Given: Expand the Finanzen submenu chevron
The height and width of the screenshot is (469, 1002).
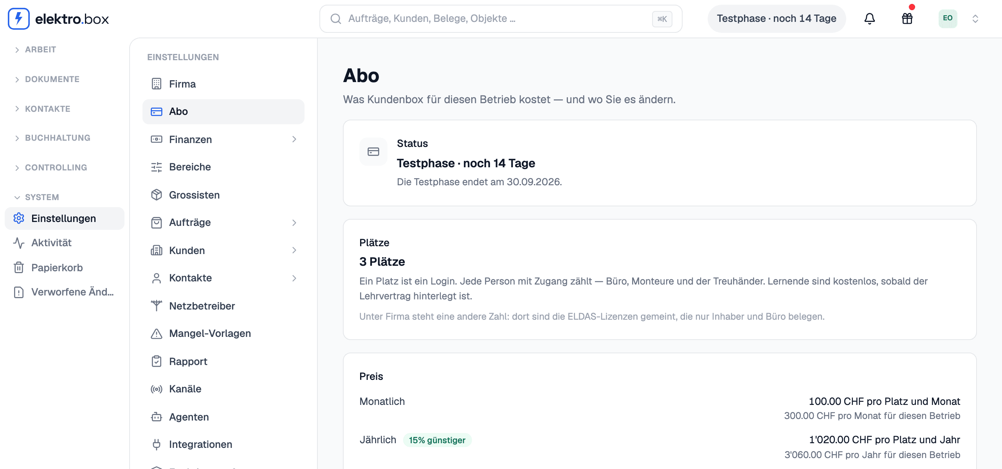Looking at the screenshot, I should [294, 139].
